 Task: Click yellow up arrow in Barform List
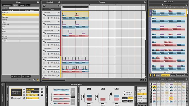point(151,75)
